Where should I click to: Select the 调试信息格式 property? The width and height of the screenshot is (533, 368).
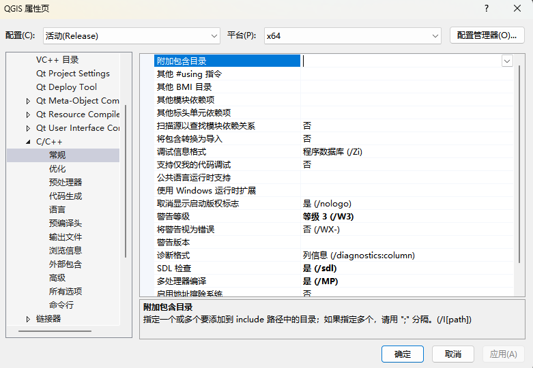pos(181,152)
